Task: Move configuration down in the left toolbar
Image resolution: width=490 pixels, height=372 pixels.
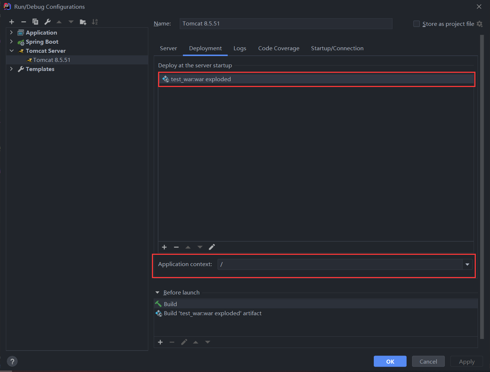Action: pos(71,22)
